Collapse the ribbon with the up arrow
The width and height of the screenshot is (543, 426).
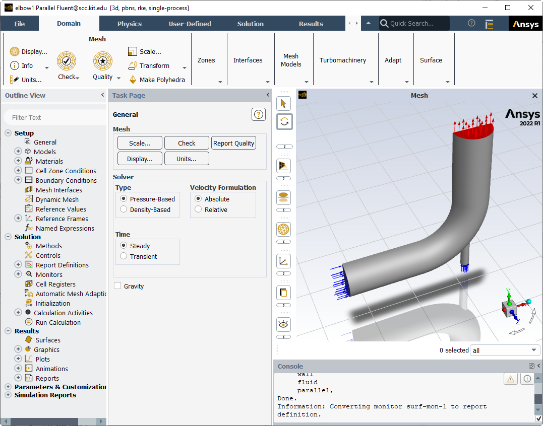pos(369,23)
